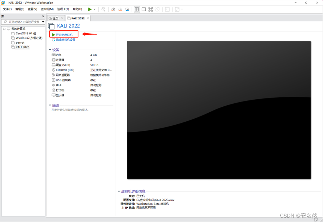Close the 主页 tab
The width and height of the screenshot is (323, 222).
(x=62, y=18)
